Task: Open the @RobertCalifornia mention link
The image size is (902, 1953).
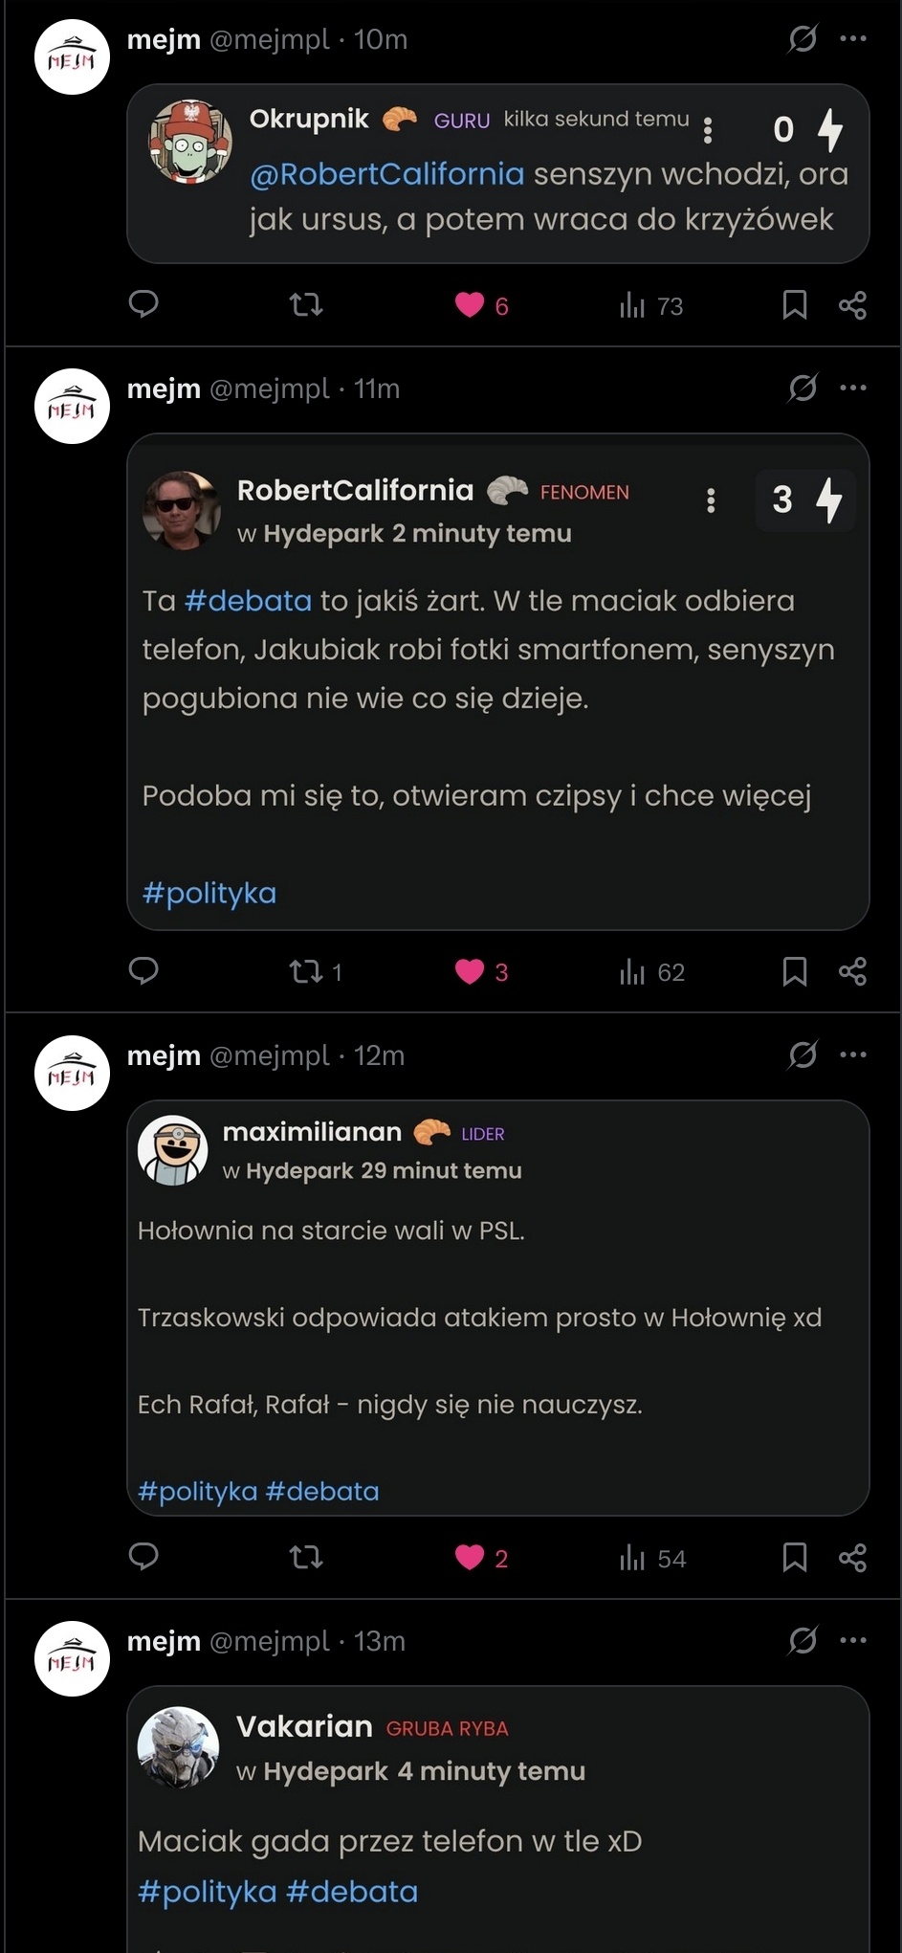Action: tap(386, 174)
